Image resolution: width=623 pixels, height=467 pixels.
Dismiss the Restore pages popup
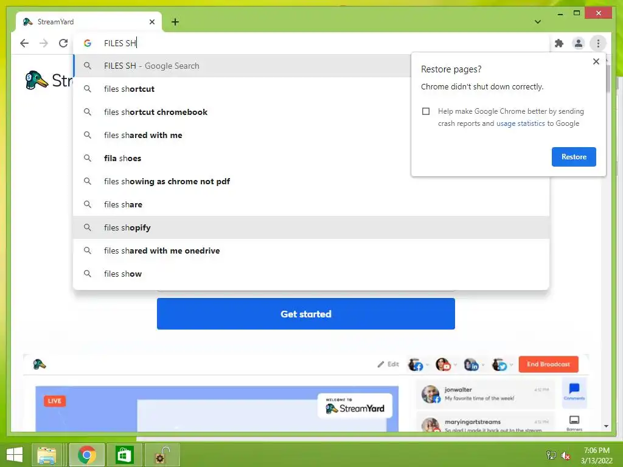(596, 61)
